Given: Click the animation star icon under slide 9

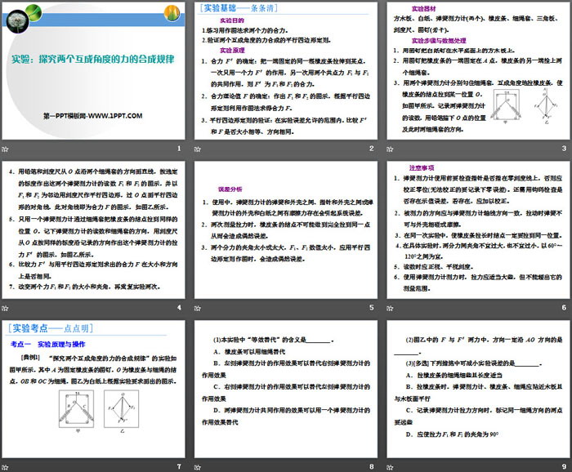Looking at the screenshot, I should (x=388, y=466).
